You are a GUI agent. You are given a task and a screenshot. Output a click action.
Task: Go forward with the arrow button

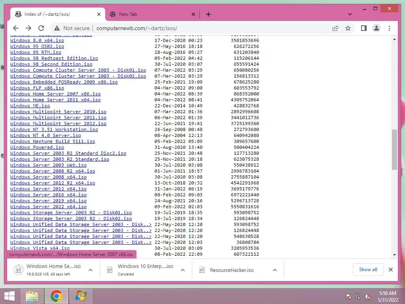click(28, 28)
